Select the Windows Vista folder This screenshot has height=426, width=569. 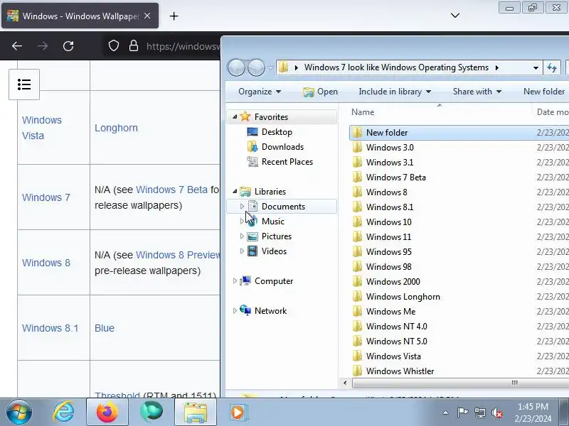[x=393, y=356]
